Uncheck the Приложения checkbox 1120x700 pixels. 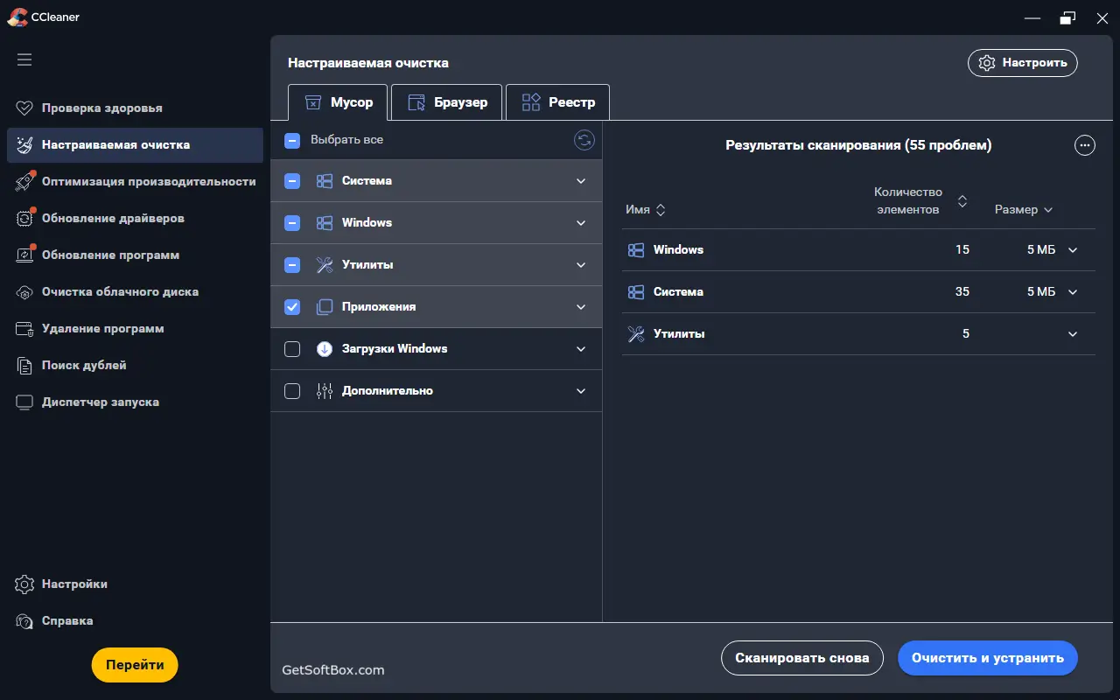292,307
